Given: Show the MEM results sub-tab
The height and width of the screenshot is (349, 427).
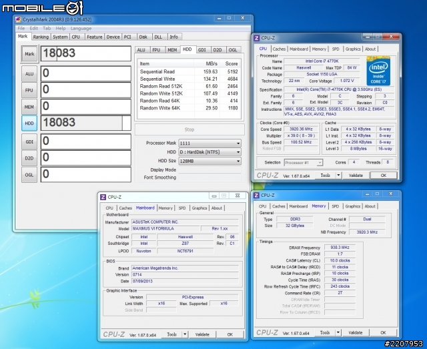Looking at the screenshot, I should coord(172,50).
